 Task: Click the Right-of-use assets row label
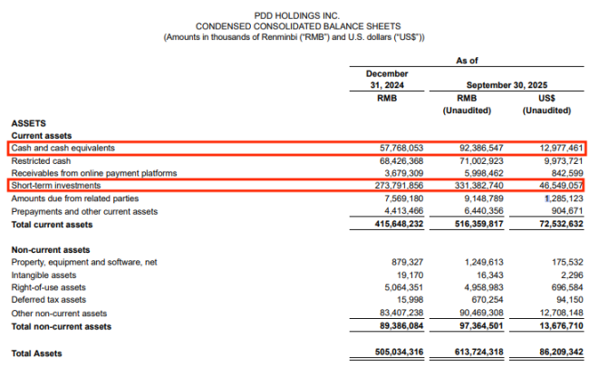[x=47, y=287]
